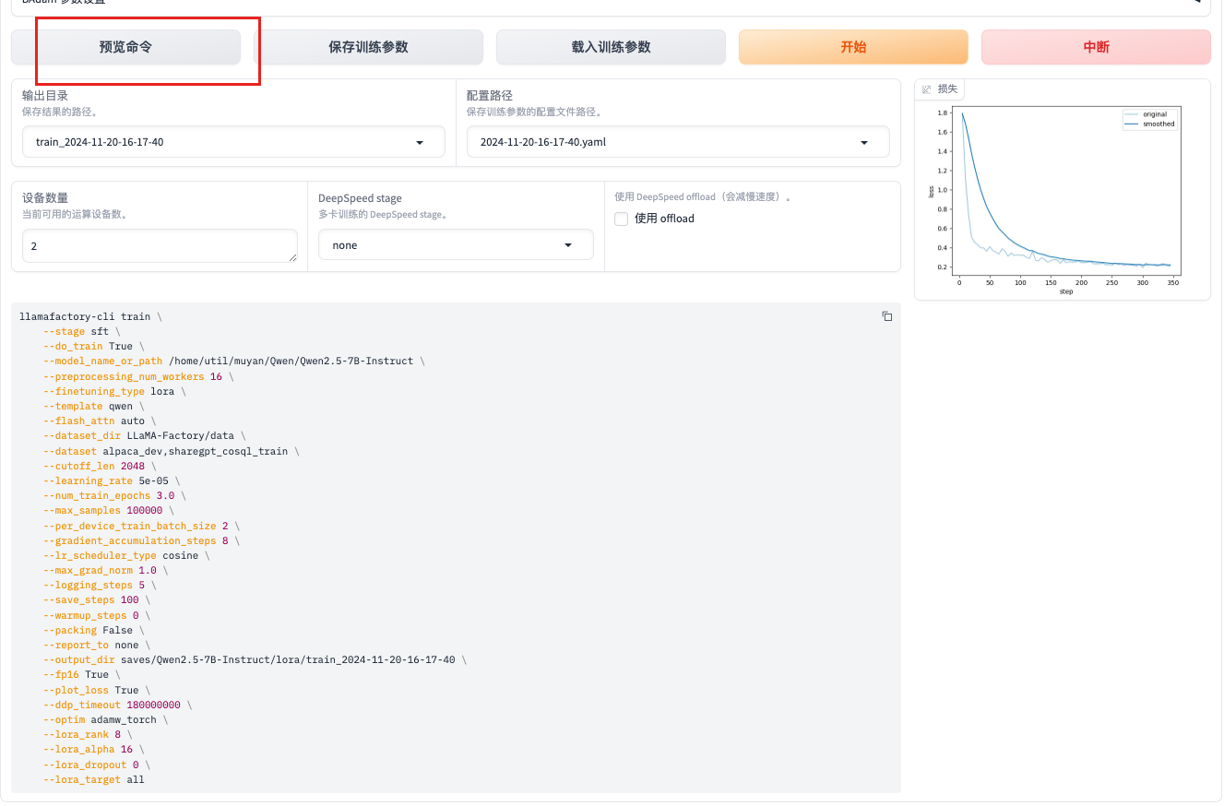The image size is (1224, 806).
Task: Open the 输出目录 dropdown arrow
Action: point(420,143)
